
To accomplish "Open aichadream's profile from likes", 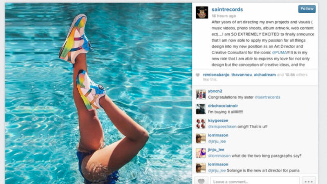I will [x=264, y=75].
